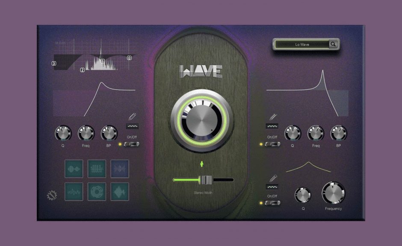Click the large central Wave knob

(x=202, y=121)
